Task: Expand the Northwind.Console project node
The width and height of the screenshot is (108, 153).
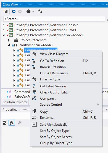Action: (4, 25)
